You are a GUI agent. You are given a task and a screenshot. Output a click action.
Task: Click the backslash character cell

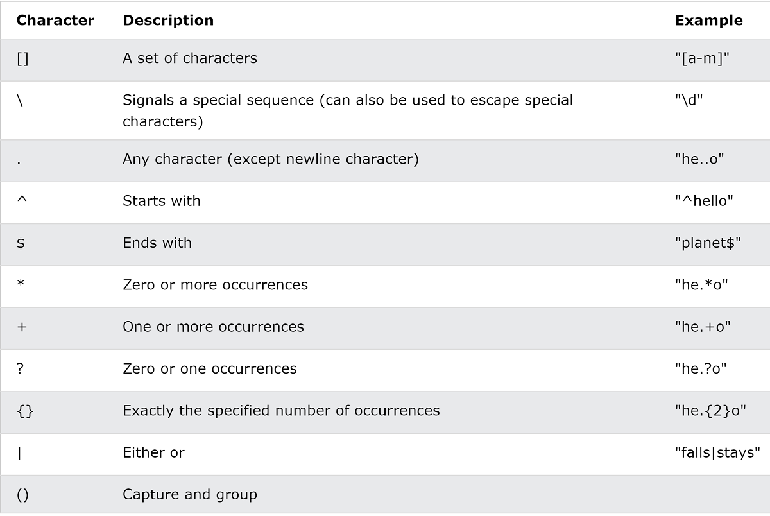tap(21, 101)
